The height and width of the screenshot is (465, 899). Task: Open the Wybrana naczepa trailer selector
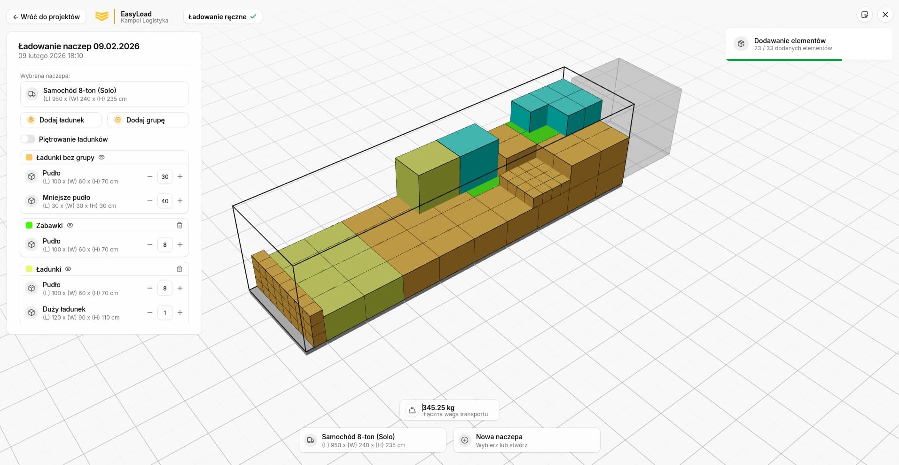click(x=104, y=94)
